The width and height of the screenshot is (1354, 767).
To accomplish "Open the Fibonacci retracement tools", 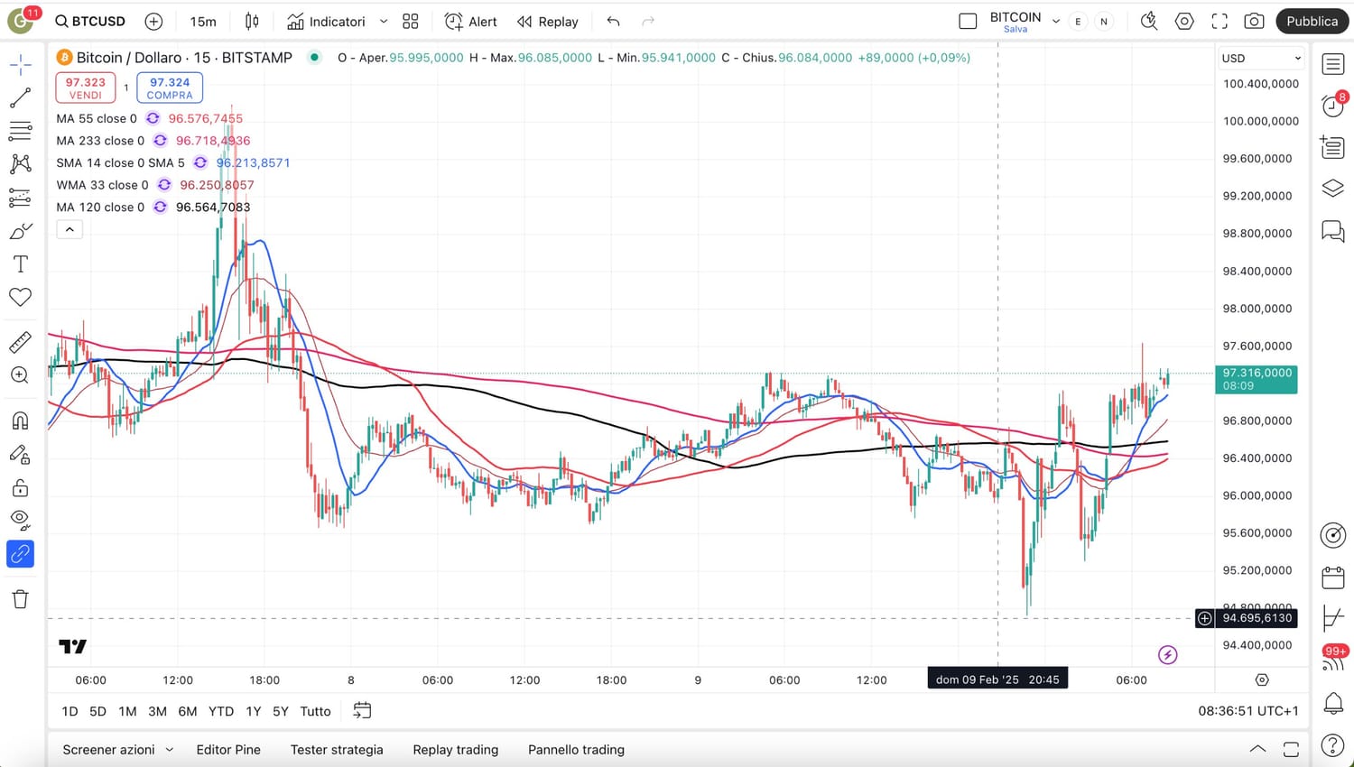I will 20,131.
